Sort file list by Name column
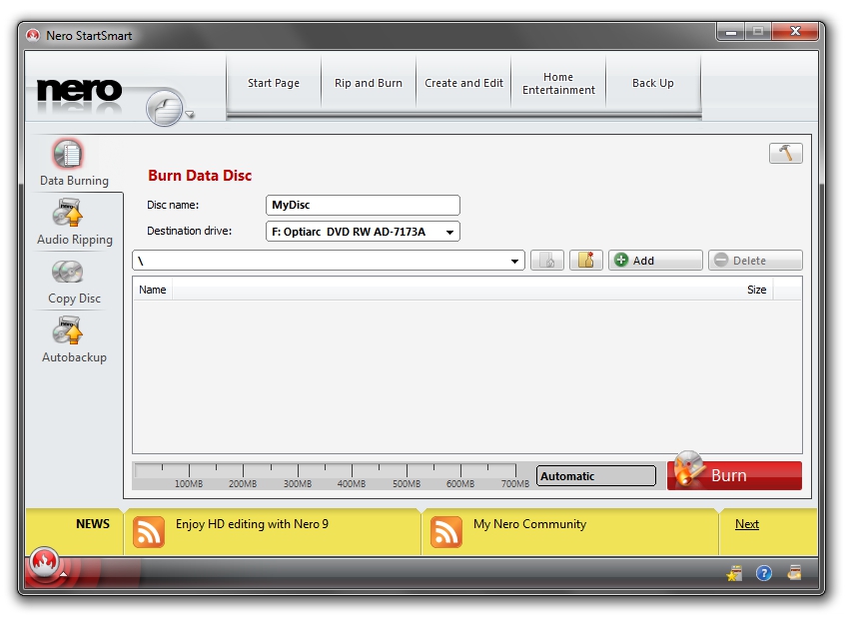Image resolution: width=845 pixels, height=621 pixels. click(x=153, y=290)
